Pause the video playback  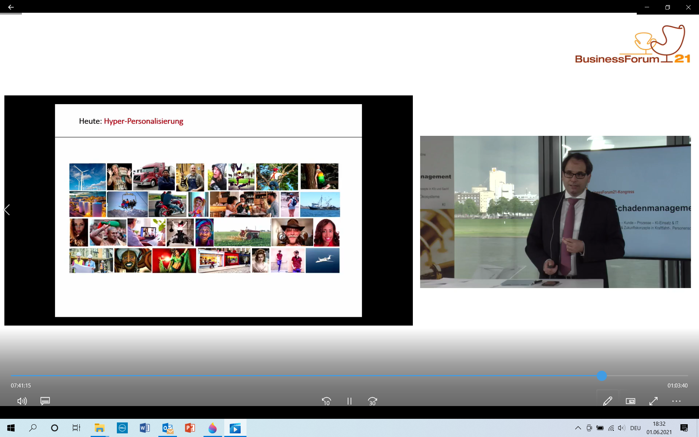click(x=349, y=401)
